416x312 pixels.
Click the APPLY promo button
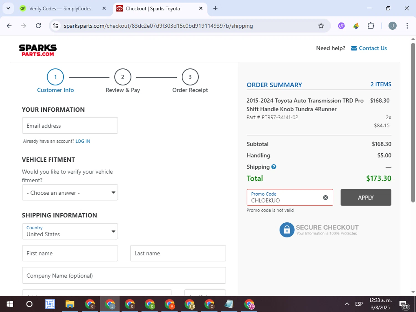pyautogui.click(x=366, y=197)
